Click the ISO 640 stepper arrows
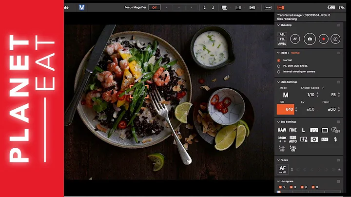 (296, 109)
